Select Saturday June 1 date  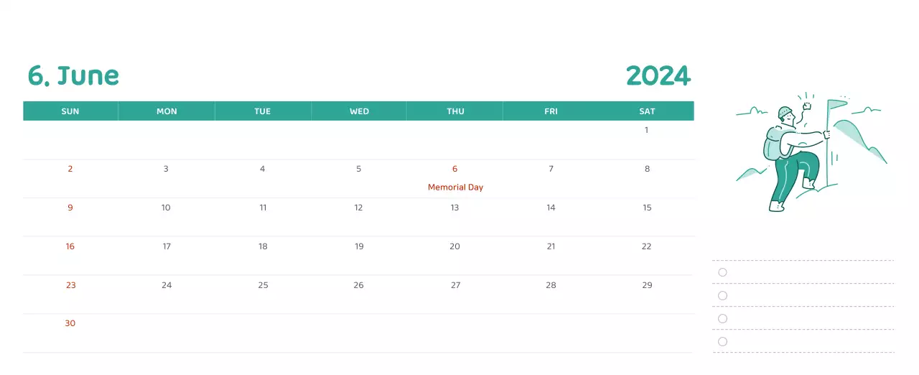(x=646, y=130)
